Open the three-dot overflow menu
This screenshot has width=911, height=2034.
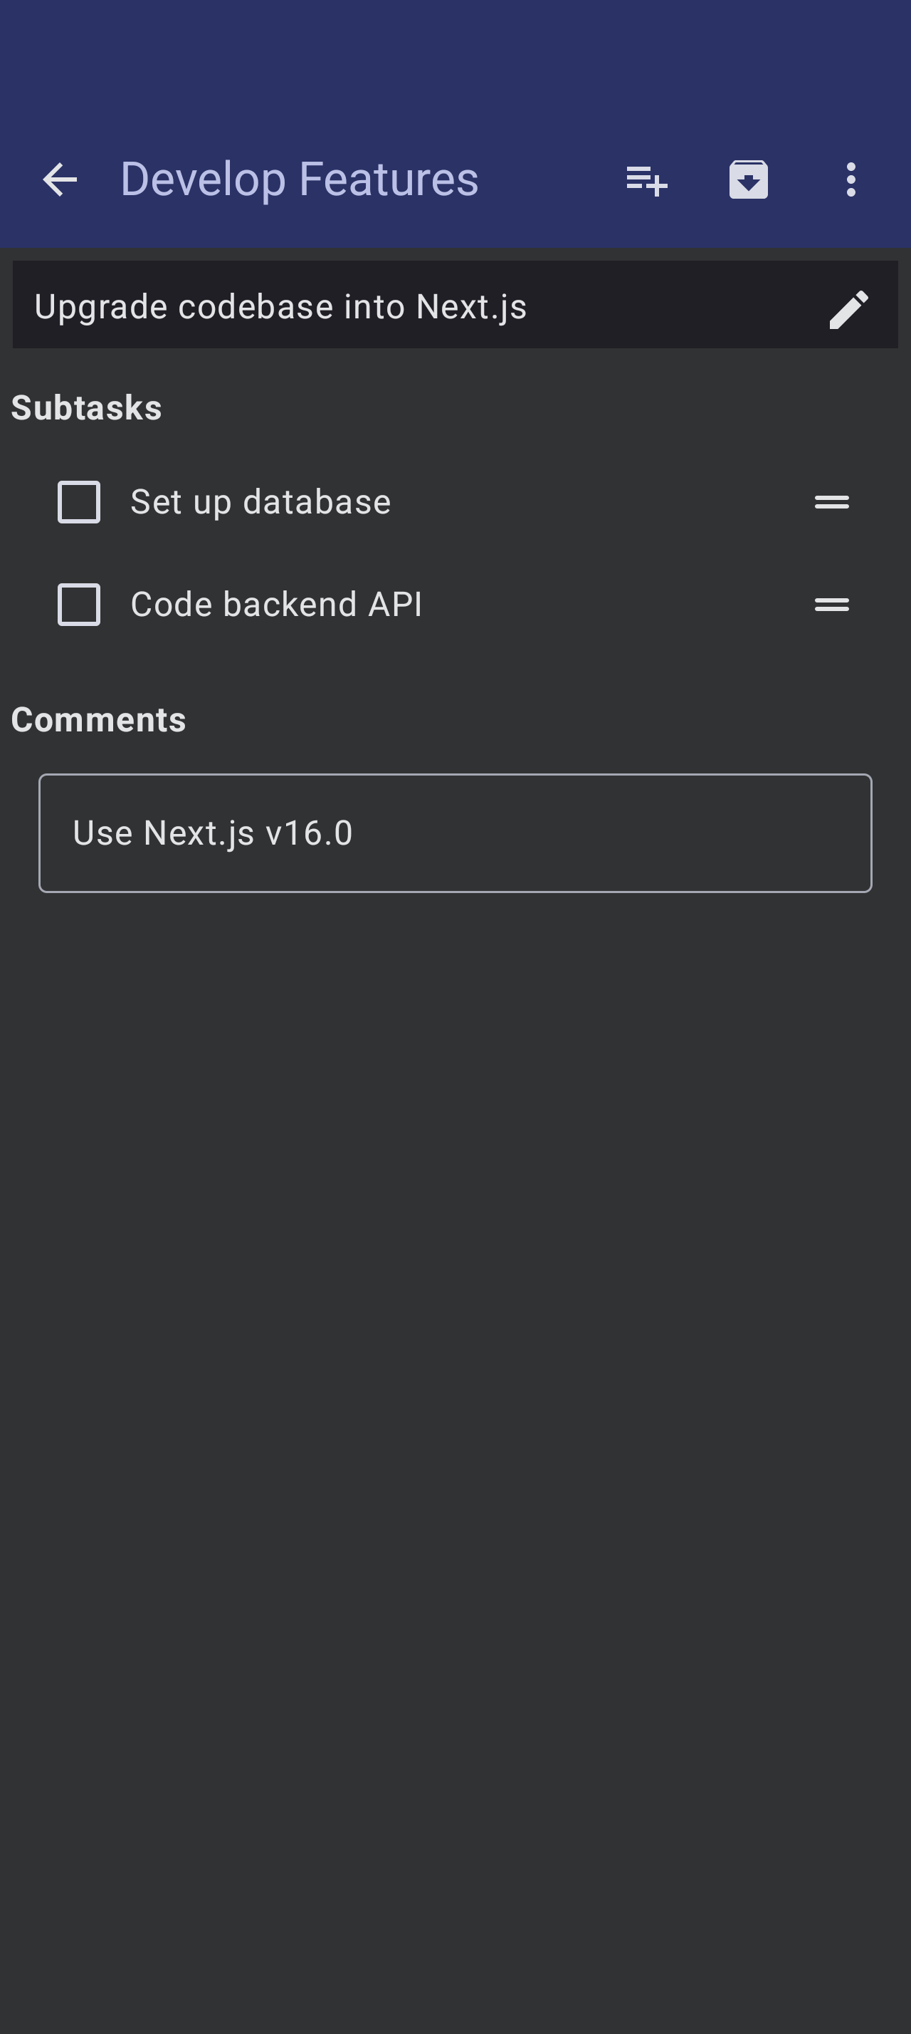(x=851, y=180)
